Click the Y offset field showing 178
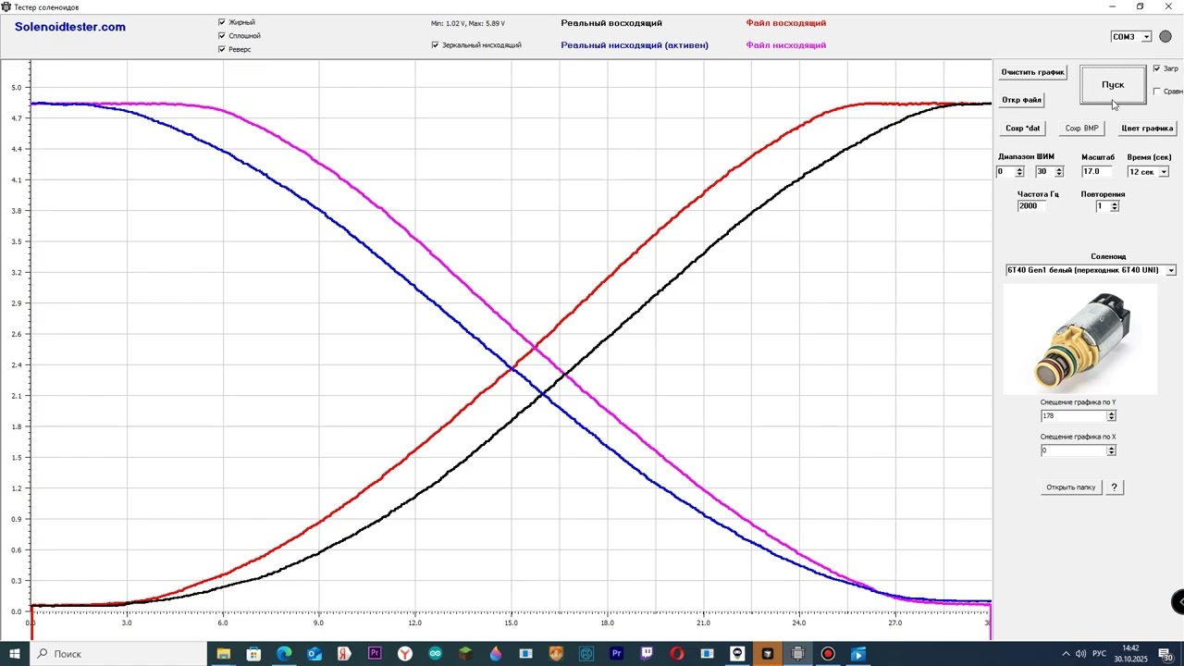This screenshot has height=666, width=1184. pyautogui.click(x=1073, y=416)
